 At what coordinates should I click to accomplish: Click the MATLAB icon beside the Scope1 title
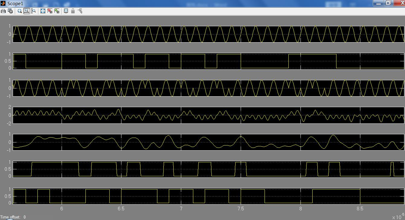[3, 3]
